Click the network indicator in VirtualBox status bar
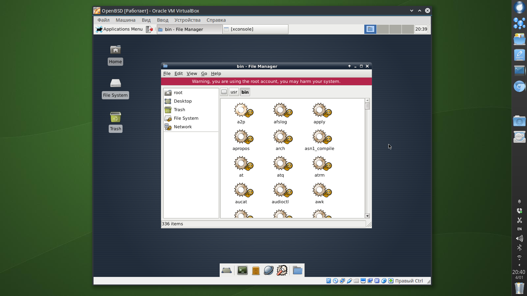 (x=343, y=281)
